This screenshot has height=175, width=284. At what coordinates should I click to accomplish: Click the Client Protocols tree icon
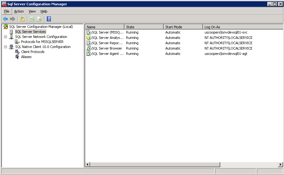coord(17,52)
